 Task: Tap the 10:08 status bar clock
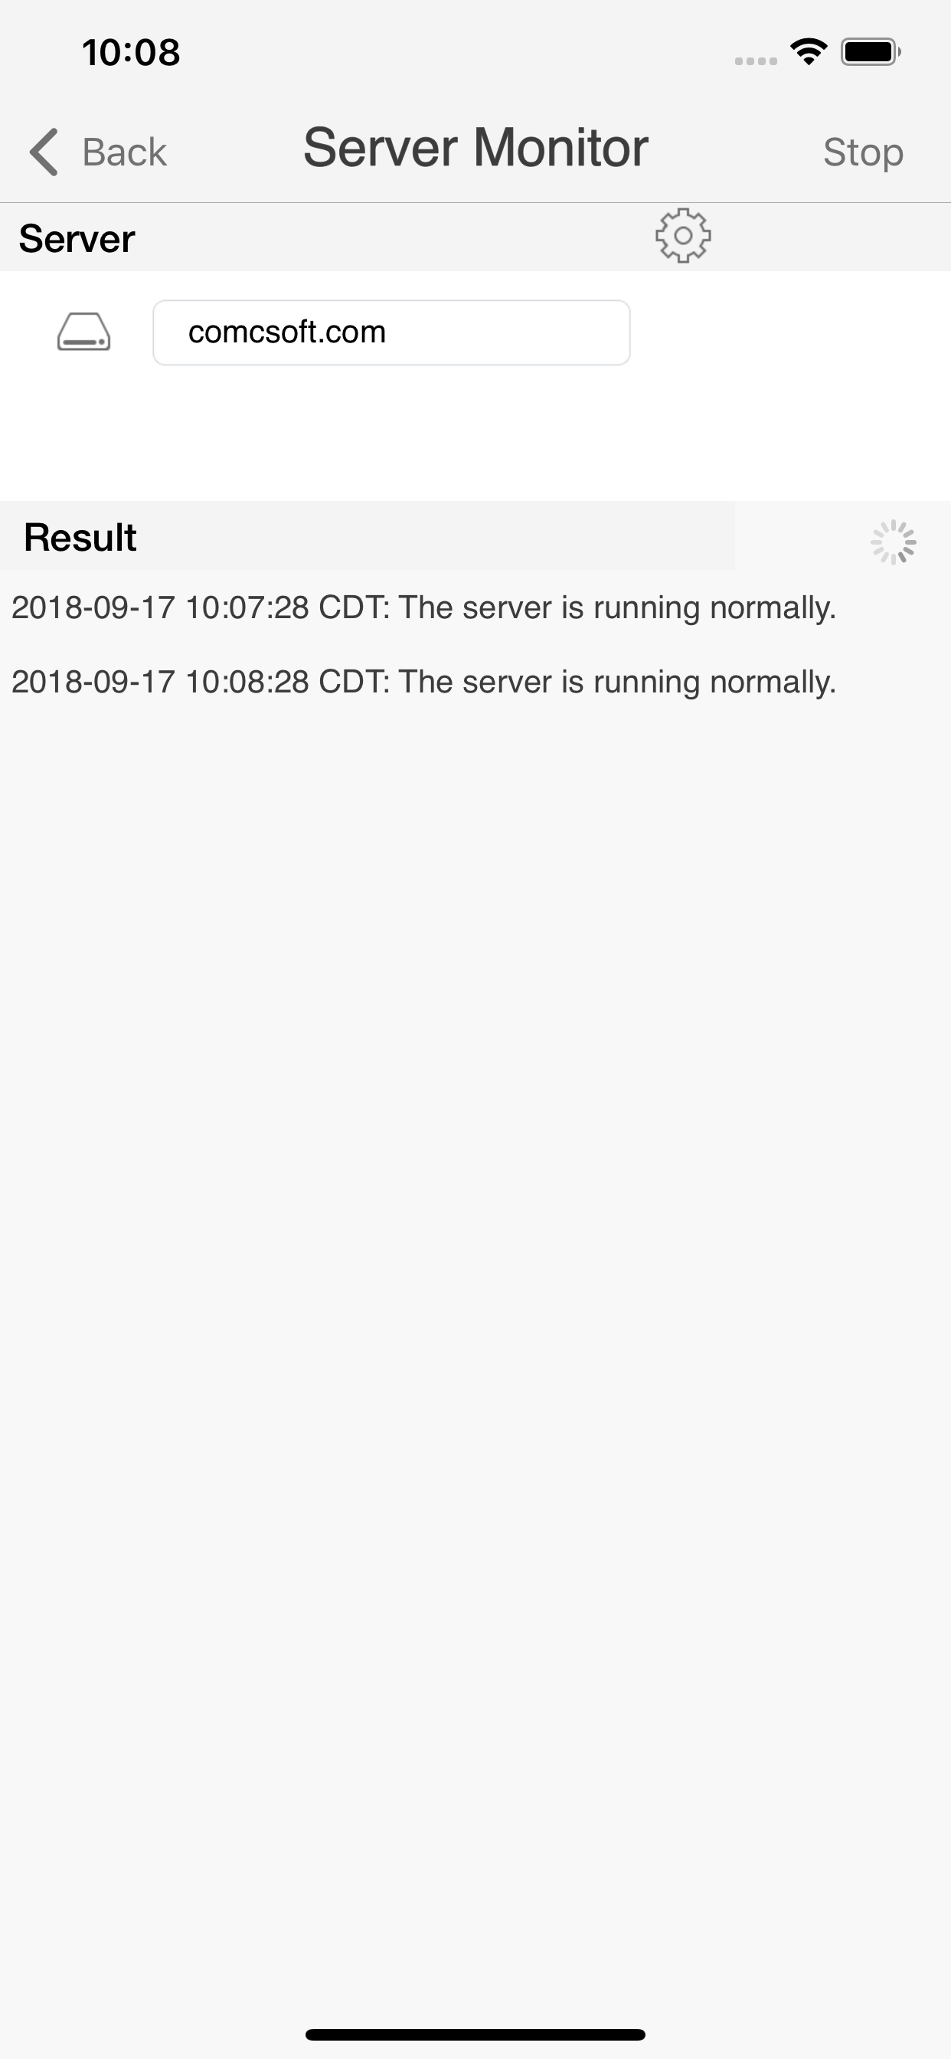point(131,53)
